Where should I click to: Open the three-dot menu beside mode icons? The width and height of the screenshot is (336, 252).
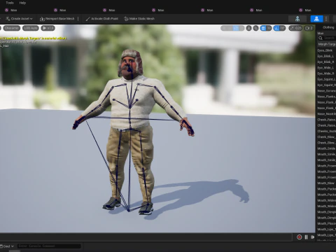pos(326,19)
